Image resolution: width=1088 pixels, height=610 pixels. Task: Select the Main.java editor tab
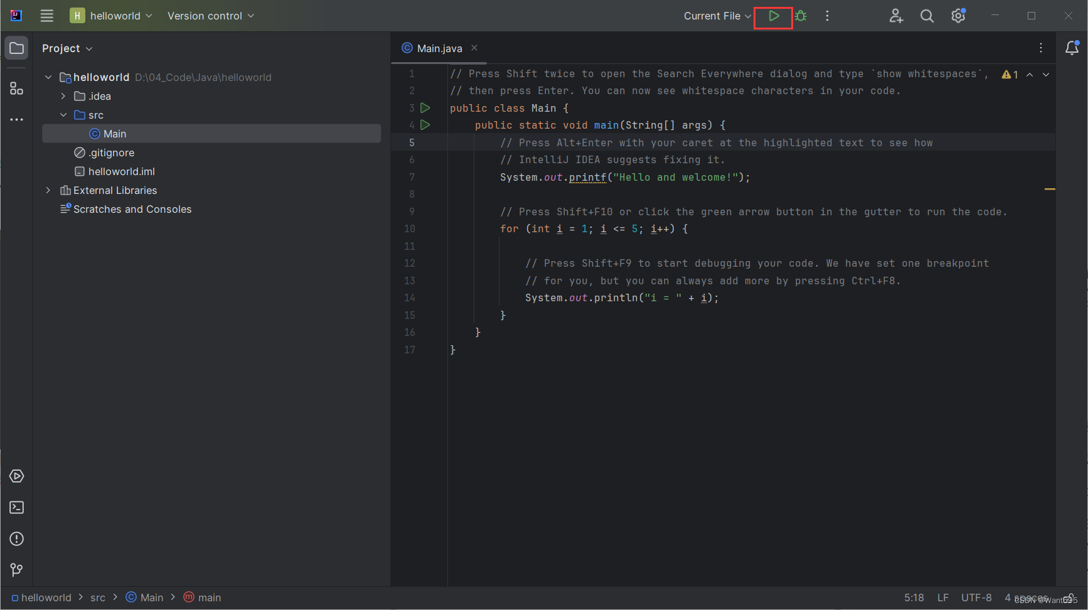(439, 48)
